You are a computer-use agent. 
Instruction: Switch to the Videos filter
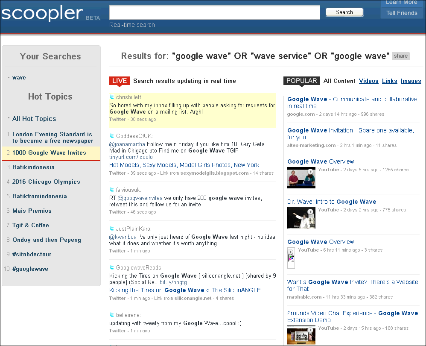[x=368, y=81]
